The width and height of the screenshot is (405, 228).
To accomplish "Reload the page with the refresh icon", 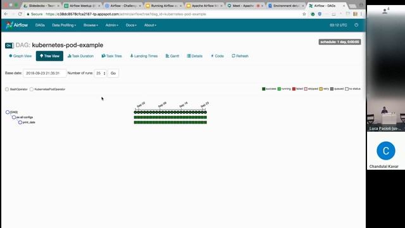I will (x=20, y=14).
